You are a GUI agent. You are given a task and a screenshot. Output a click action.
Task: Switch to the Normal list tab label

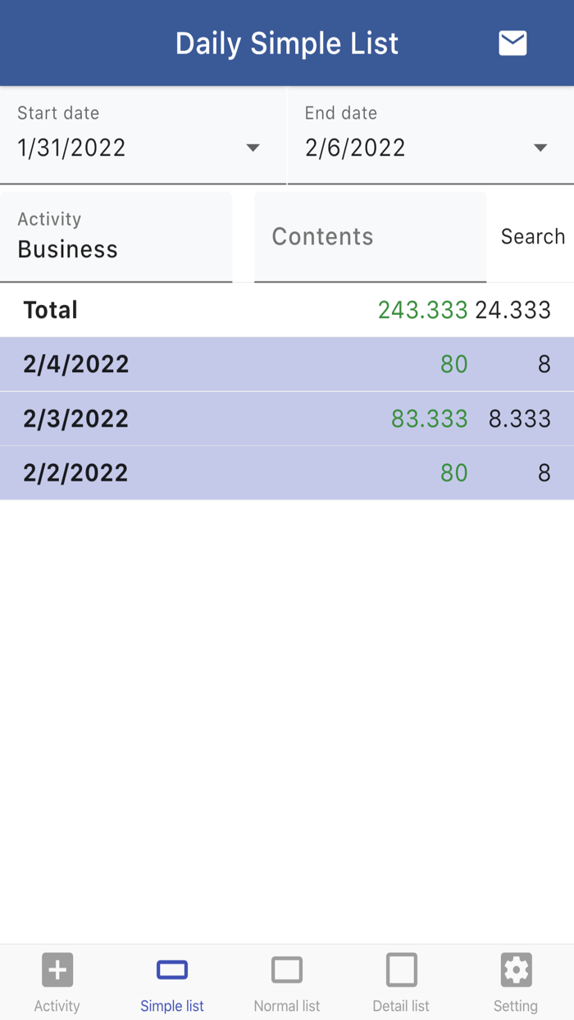[x=287, y=1006]
